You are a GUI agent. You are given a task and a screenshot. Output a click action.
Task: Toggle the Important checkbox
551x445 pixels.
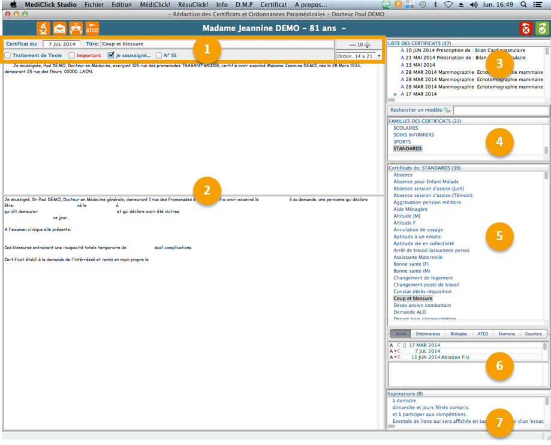point(72,56)
